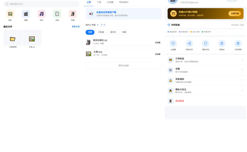
Task: Click the 清空已完成 button
Action: pos(123,65)
